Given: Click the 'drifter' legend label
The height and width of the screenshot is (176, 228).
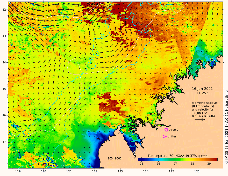Looking at the screenshot, I should click(x=172, y=136).
